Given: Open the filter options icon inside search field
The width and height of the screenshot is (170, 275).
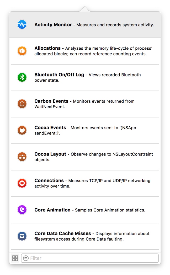Looking at the screenshot, I should [x=26, y=258].
